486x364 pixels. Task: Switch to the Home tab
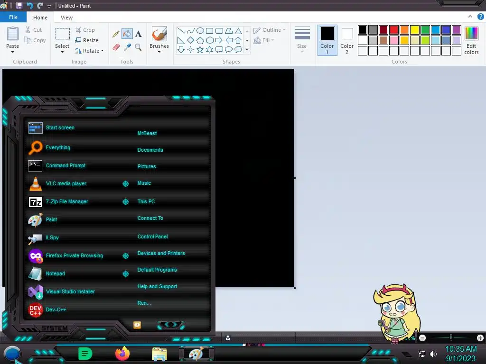(40, 18)
